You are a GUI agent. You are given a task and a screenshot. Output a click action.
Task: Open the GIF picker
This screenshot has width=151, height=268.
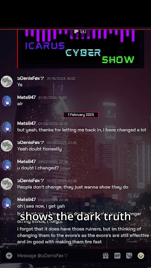(x=117, y=256)
